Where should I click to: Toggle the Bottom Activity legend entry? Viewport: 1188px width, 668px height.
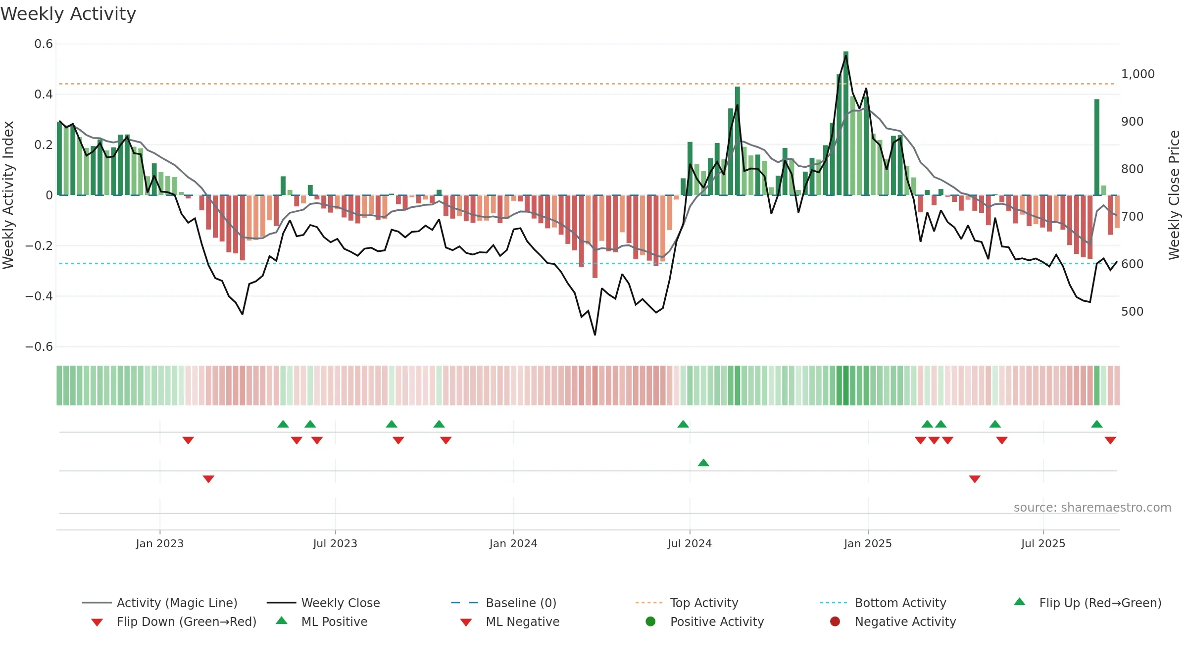pyautogui.click(x=883, y=603)
